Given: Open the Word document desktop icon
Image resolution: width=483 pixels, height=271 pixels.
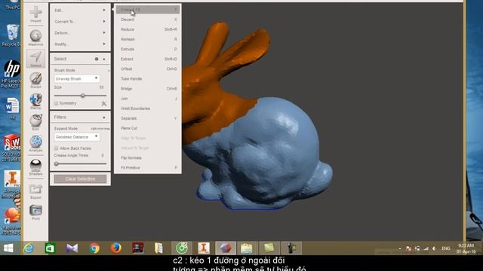Looking at the screenshot, I should [x=12, y=108].
